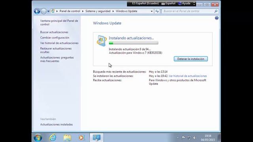
Task: Open the recent pages dropdown arrow
Action: 48,11
